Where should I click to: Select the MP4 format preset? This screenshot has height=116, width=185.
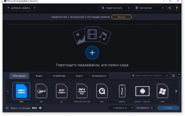click(x=21, y=91)
